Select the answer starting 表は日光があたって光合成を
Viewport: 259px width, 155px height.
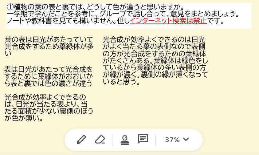click(x=48, y=69)
